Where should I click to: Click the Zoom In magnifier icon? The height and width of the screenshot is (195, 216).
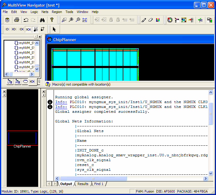tap(71, 20)
